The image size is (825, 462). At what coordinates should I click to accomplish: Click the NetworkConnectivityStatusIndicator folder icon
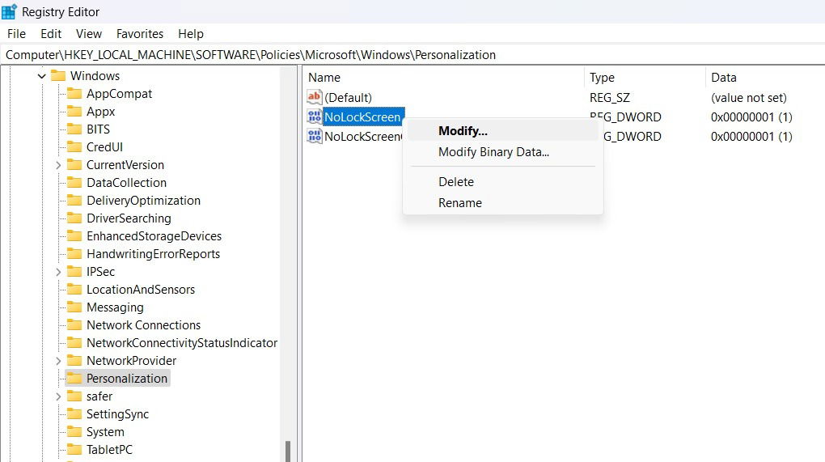pyautogui.click(x=74, y=342)
